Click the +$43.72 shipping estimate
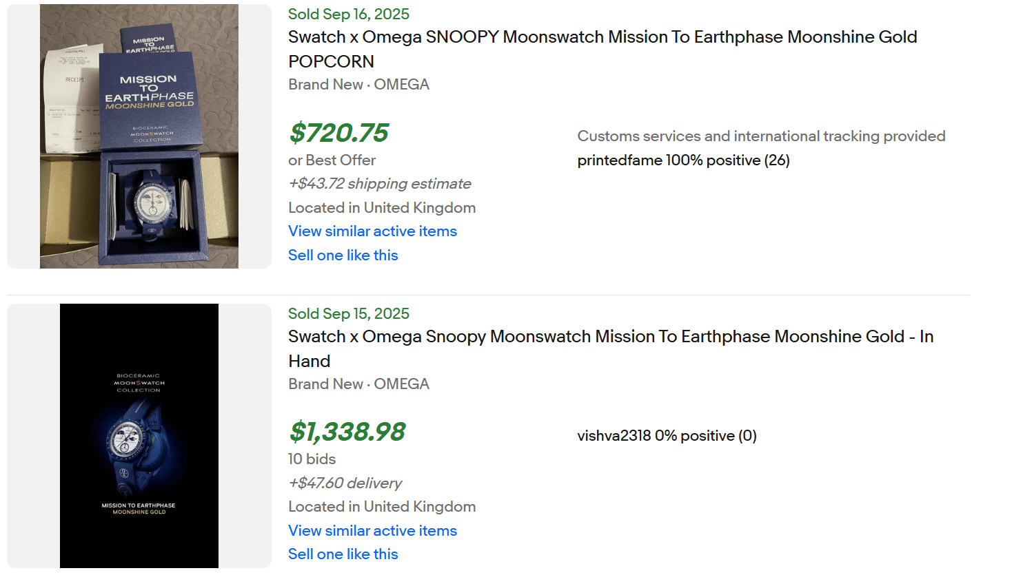The image size is (1023, 575). pos(379,184)
